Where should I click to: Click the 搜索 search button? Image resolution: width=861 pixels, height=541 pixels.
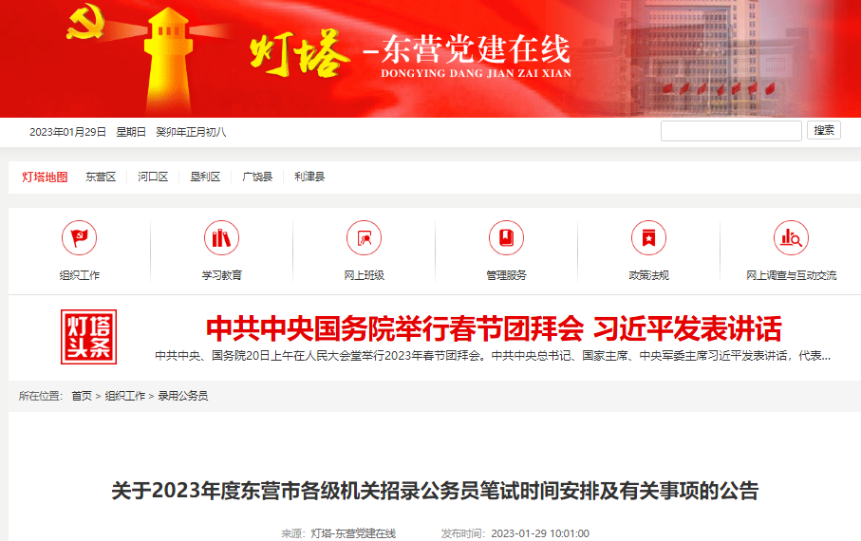tap(824, 130)
